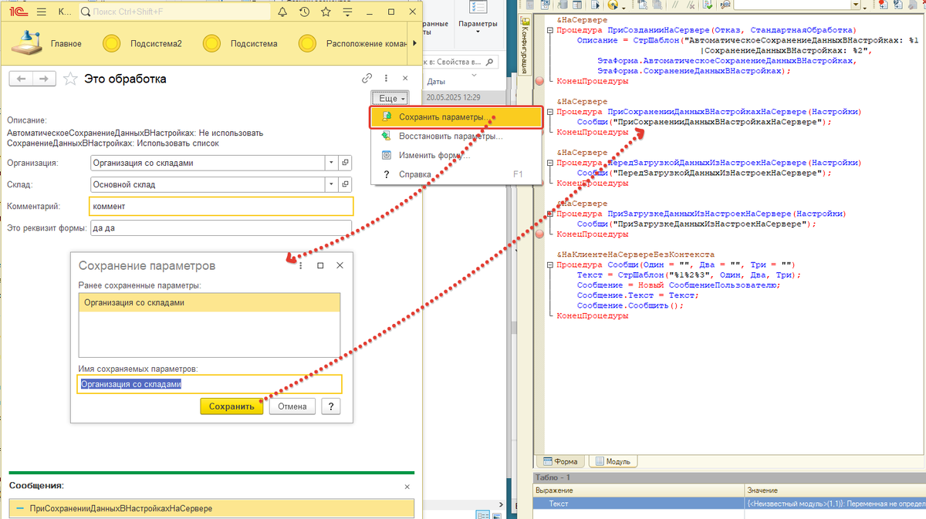
Task: Close the Сообщения panel
Action: [408, 487]
